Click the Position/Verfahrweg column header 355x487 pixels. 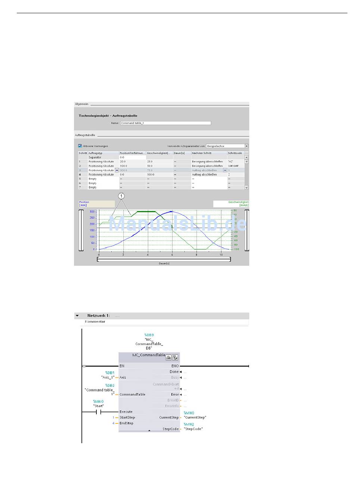pos(132,153)
